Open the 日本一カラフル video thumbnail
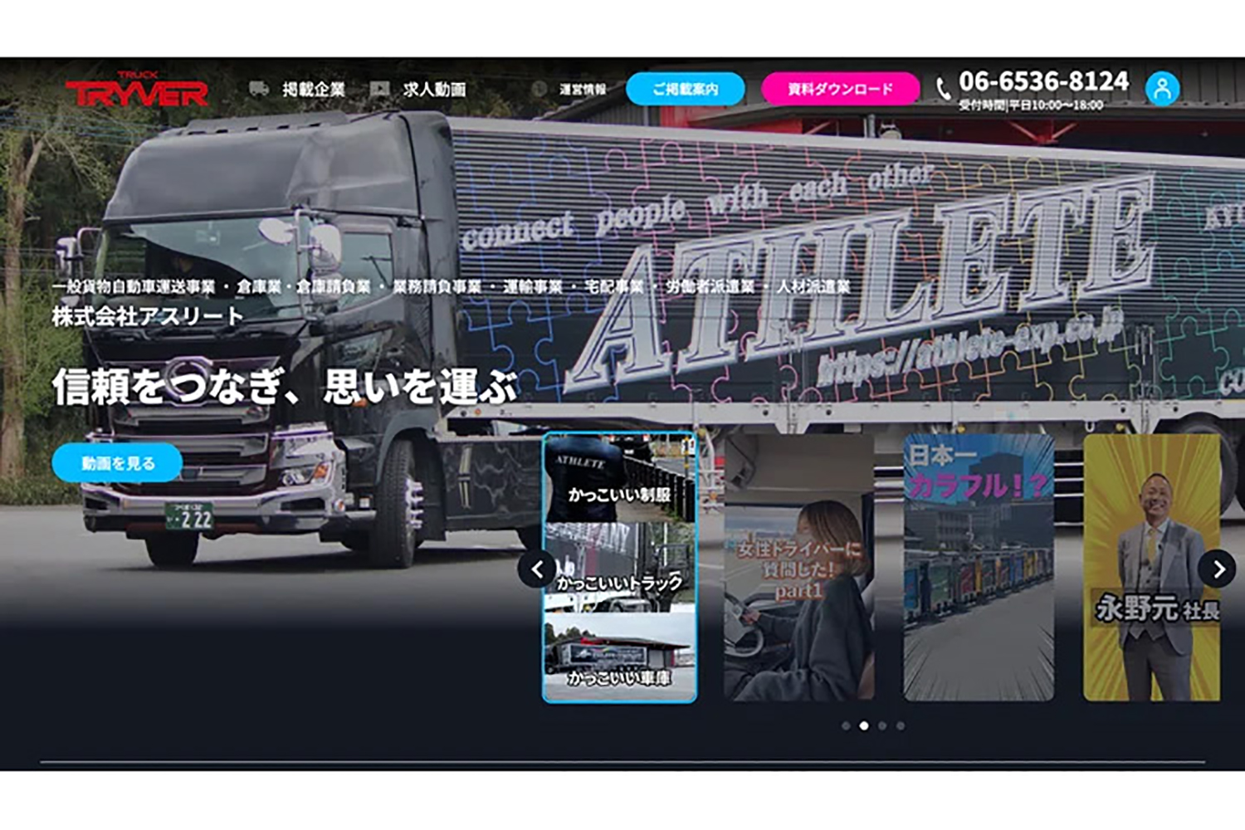 (x=979, y=568)
